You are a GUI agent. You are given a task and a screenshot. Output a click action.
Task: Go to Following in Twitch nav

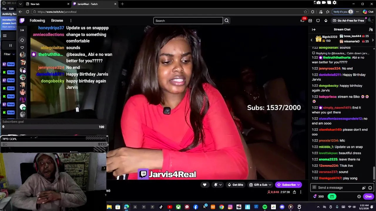[x=37, y=21]
